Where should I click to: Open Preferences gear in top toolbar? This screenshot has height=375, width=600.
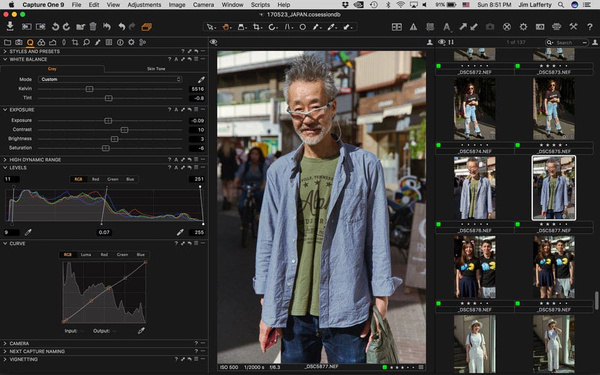click(523, 27)
